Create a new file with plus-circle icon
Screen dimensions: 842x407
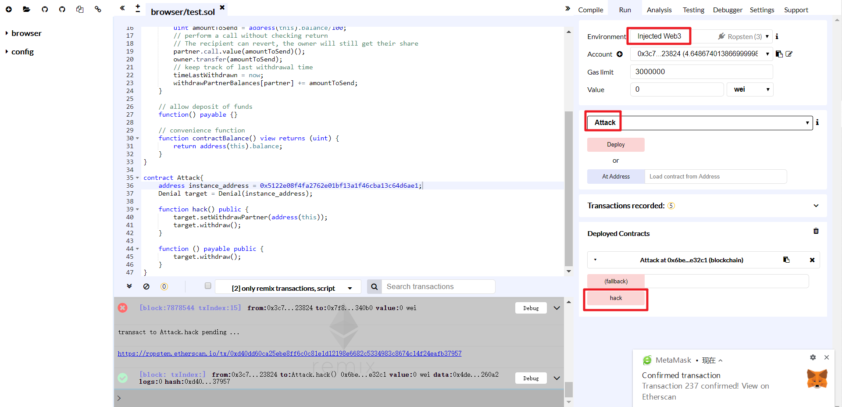(9, 9)
